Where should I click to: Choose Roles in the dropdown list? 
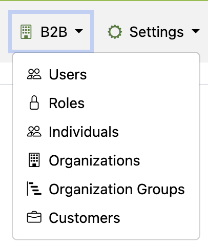[106, 103]
